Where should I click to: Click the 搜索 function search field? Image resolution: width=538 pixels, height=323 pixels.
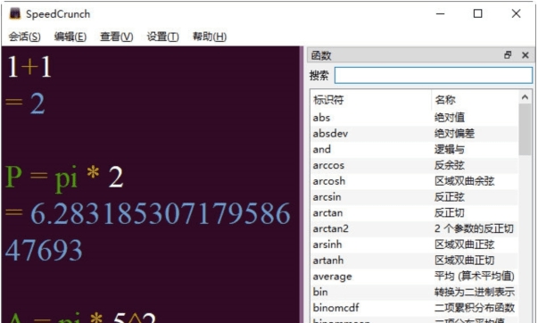coord(434,75)
